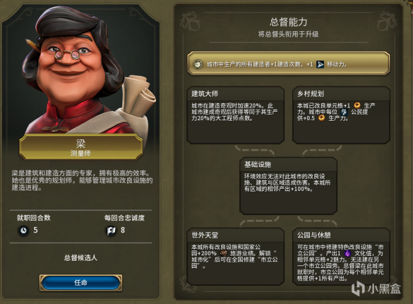Click the 总督能力 panel title
This screenshot has height=304, width=413.
click(x=289, y=22)
